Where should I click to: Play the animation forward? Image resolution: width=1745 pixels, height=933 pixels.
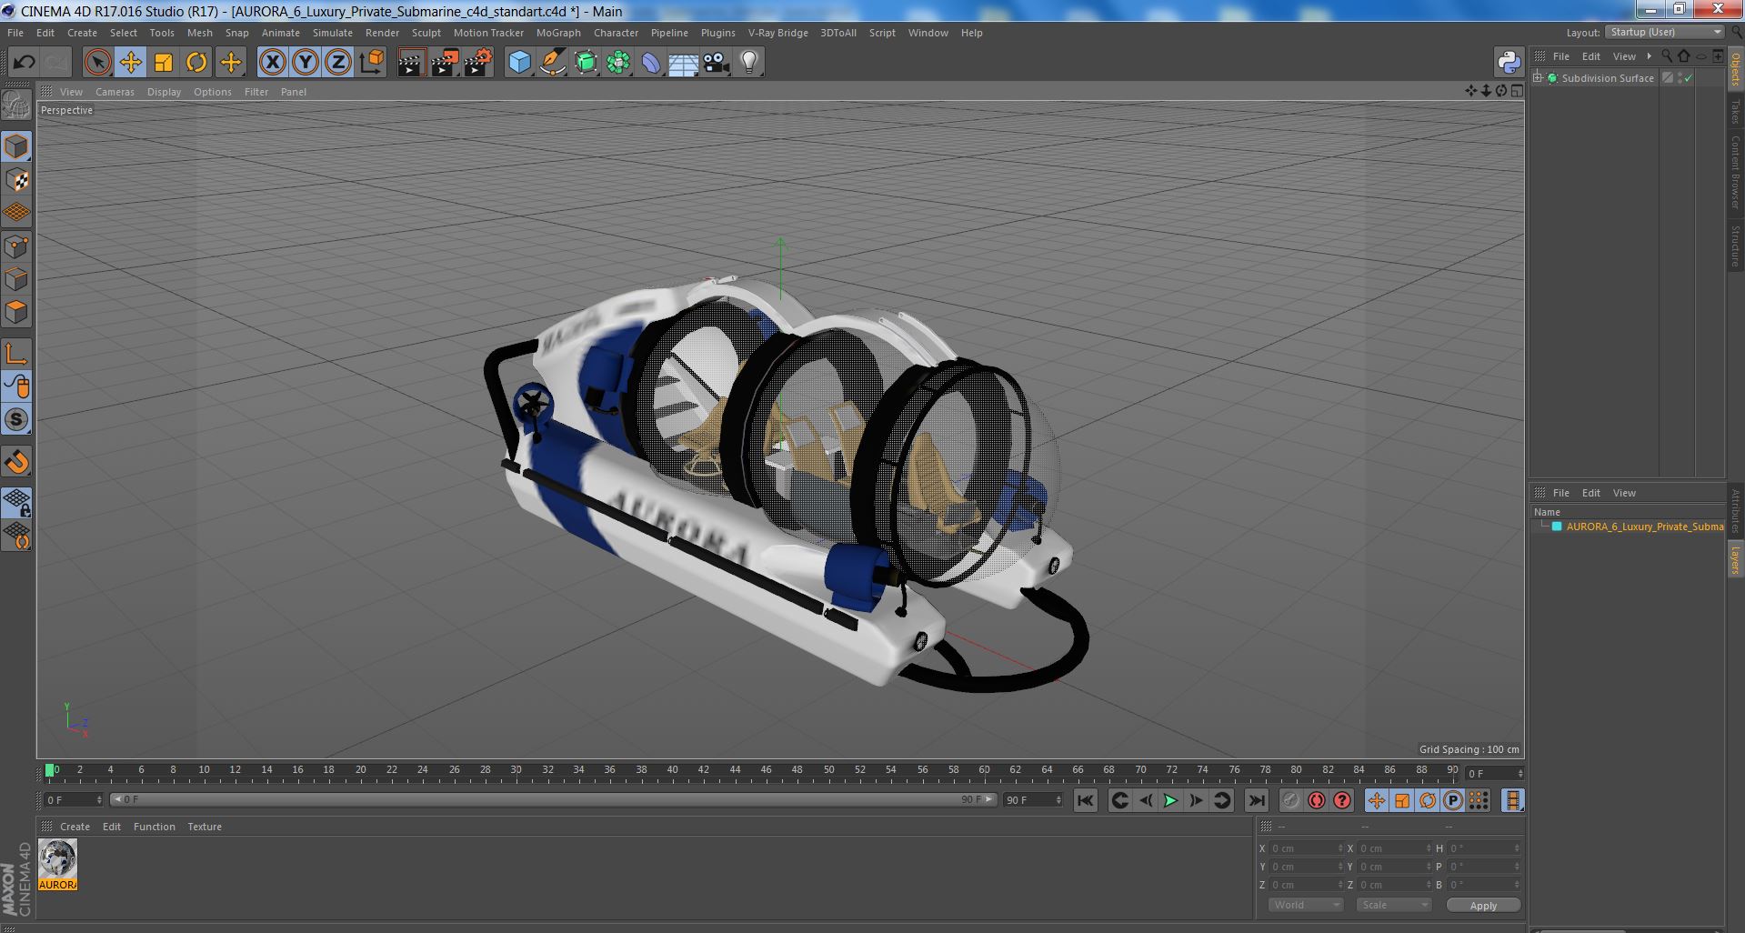click(1170, 800)
